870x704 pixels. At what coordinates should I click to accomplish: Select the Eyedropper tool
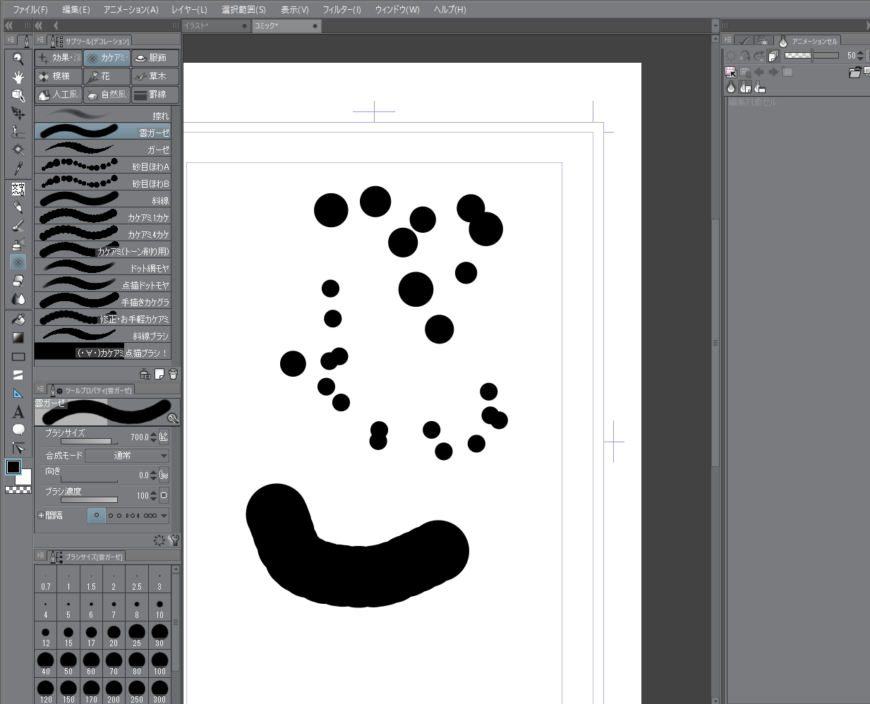18,168
